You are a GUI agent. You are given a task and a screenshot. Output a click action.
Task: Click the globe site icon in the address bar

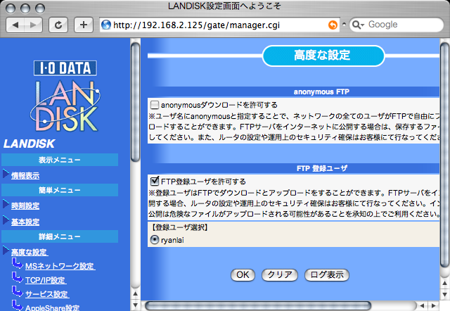pos(106,25)
